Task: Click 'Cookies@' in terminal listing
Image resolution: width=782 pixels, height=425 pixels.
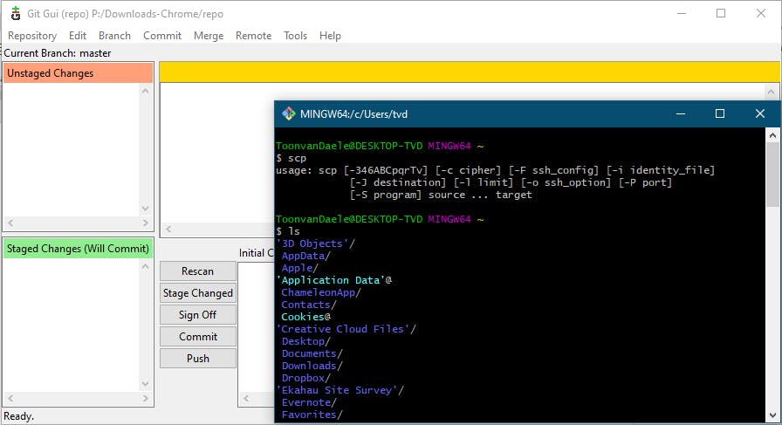Action: click(305, 317)
